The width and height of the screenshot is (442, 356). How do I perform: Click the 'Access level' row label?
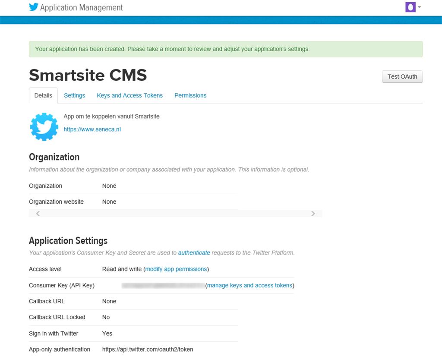point(45,269)
